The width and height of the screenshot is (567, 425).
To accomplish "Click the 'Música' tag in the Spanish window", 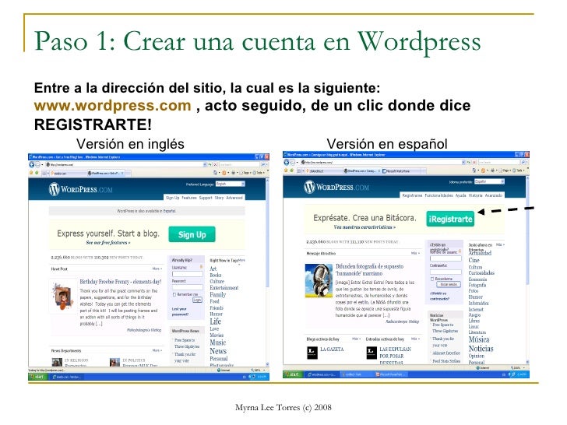I will click(479, 339).
